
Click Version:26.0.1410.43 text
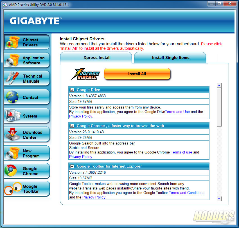pos(86,132)
